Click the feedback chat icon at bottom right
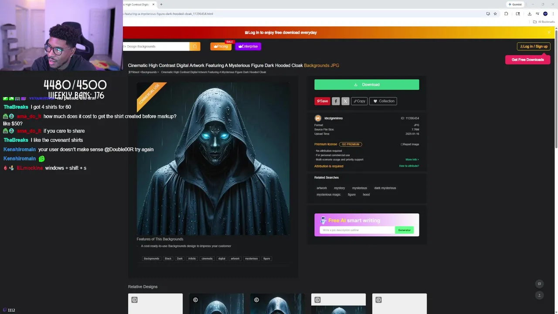558x314 pixels. tap(539, 284)
